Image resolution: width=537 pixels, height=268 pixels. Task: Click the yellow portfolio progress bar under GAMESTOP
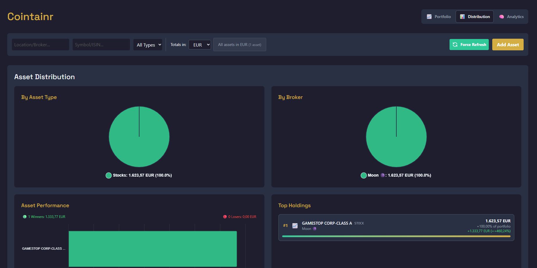tap(396, 236)
